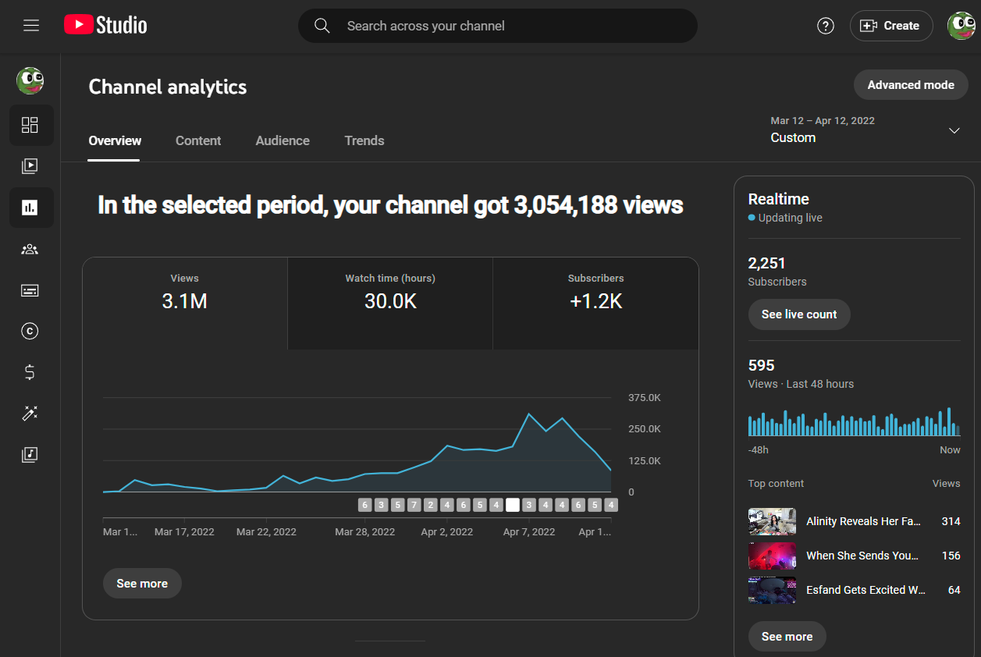Open the Alinity Reveals Her video thumbnail
This screenshot has height=657, width=981.
pos(772,521)
